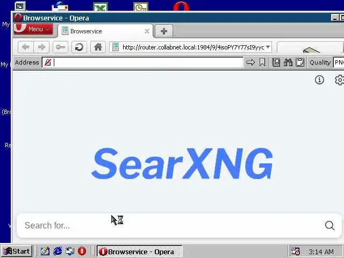Click third quick launch icon before Opera
Image resolution: width=344 pixels, height=258 pixels.
coord(70,251)
